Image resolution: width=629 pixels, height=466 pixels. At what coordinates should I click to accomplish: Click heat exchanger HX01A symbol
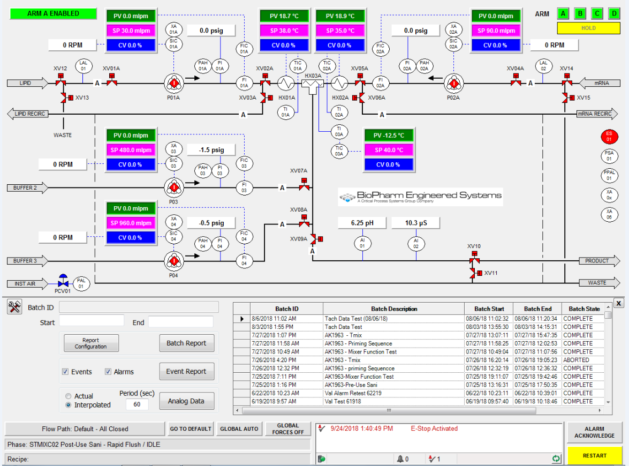[x=286, y=84]
